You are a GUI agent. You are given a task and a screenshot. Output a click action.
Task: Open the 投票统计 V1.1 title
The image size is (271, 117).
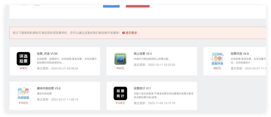142,88
